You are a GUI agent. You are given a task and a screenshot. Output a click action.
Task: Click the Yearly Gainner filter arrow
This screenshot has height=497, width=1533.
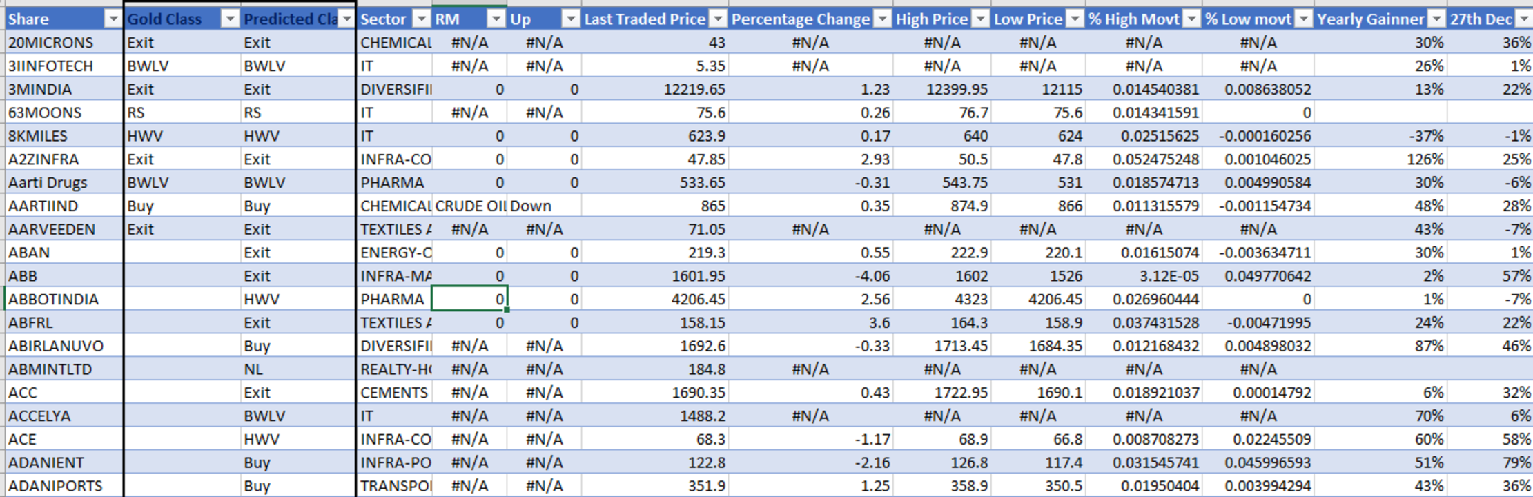pos(1436,19)
